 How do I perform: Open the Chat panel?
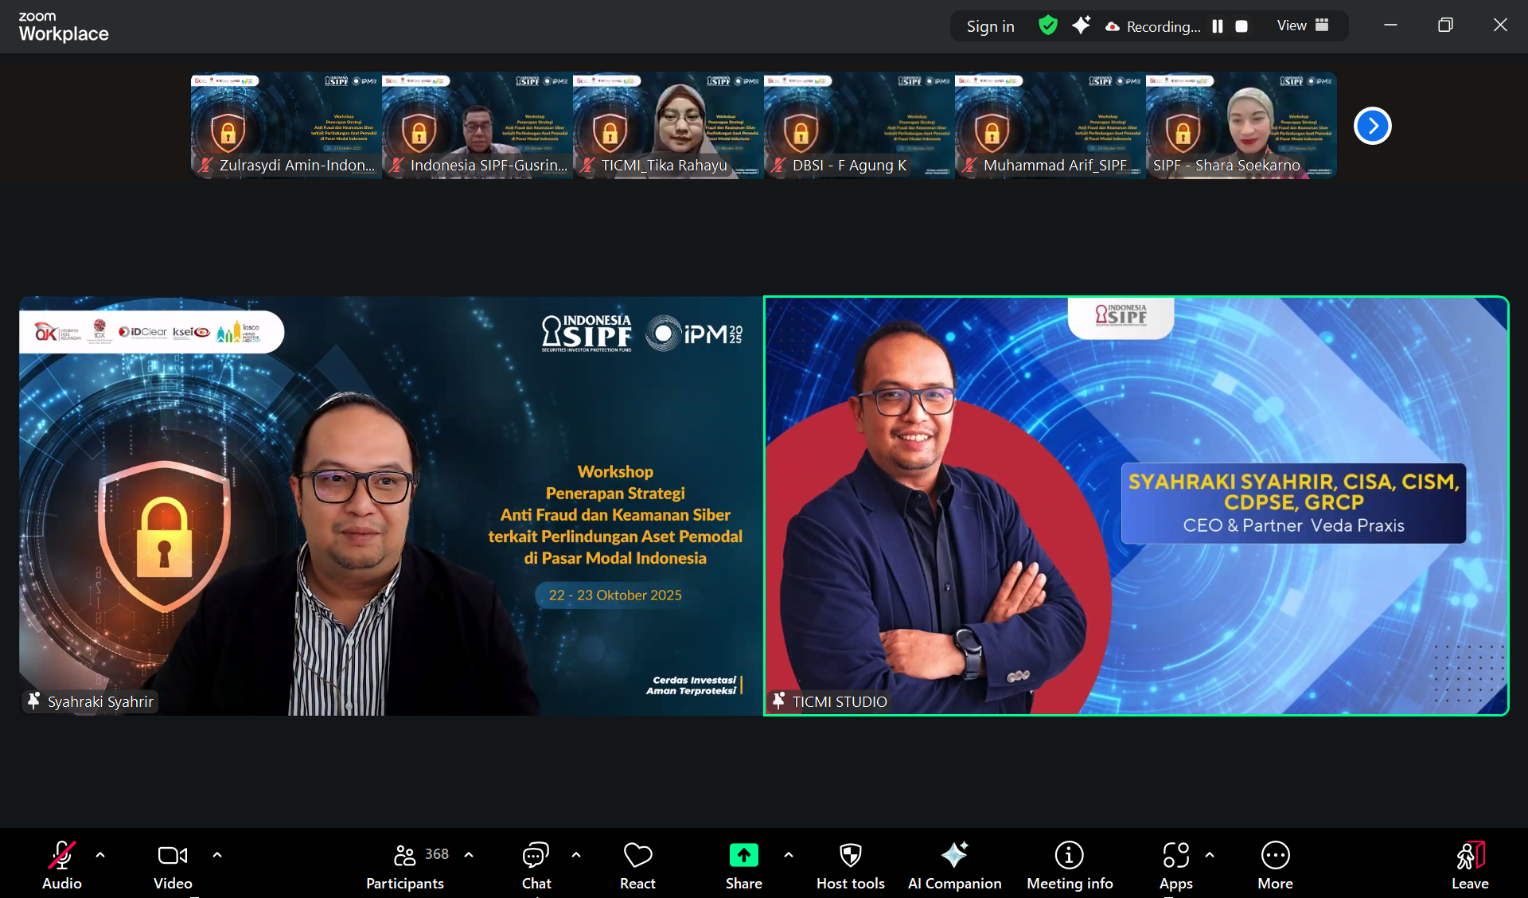tap(536, 865)
